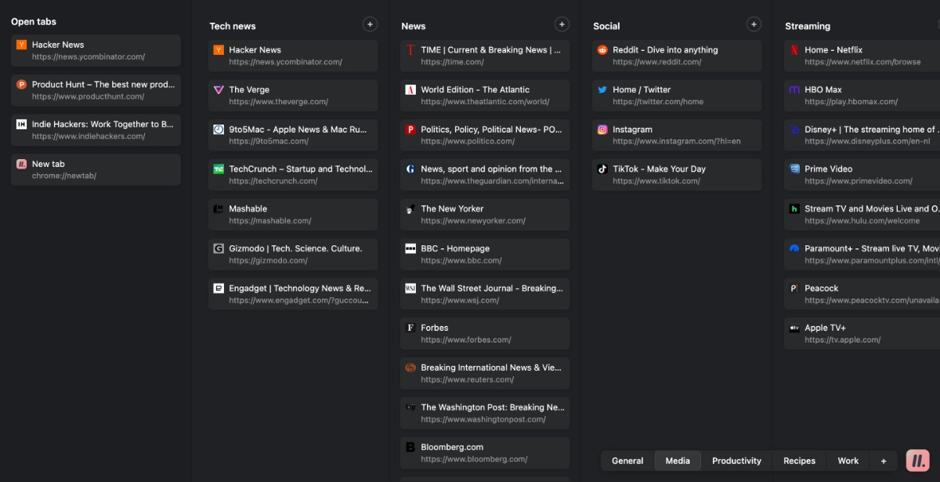Select Indie Hackers in Open tabs
This screenshot has height=482, width=940.
coord(96,130)
